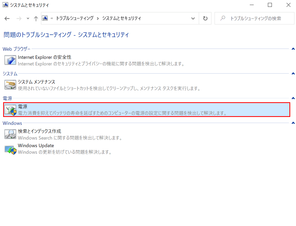
Task: Open 検索とインデックス作成 troubleshooter
Action: click(x=39, y=131)
